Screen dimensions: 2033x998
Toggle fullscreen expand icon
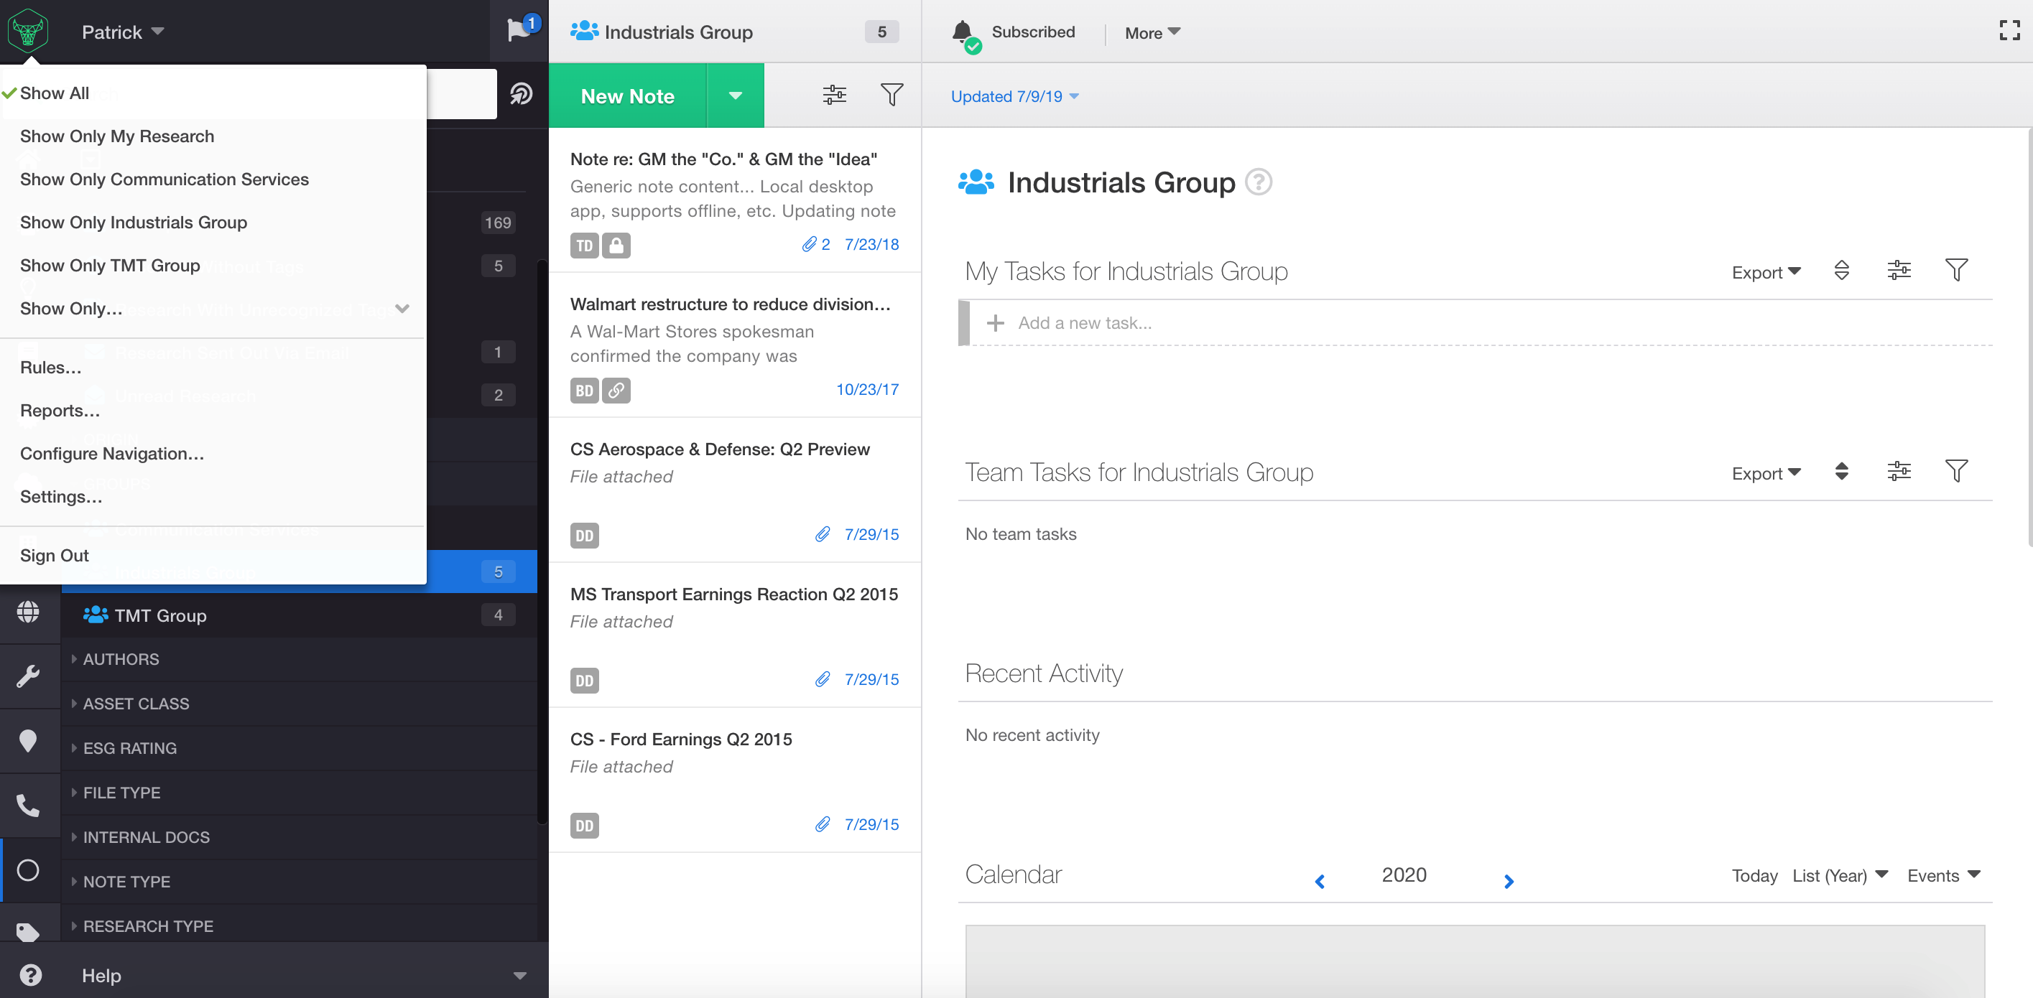coord(2009,31)
